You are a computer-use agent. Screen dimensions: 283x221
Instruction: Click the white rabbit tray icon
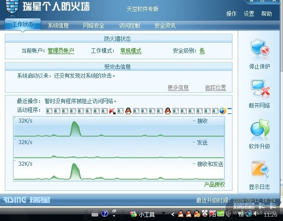(x=205, y=214)
